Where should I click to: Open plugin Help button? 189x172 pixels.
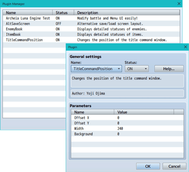click(x=169, y=69)
